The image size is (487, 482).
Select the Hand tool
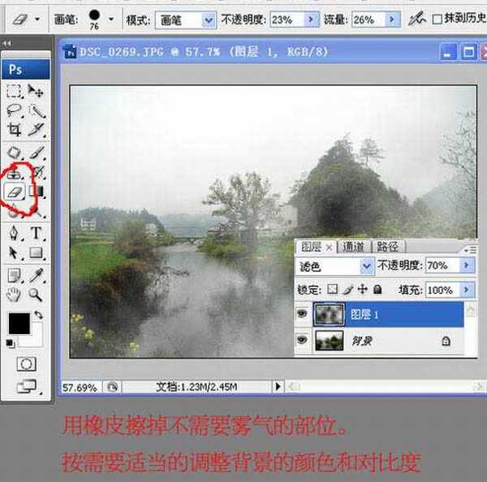[14, 295]
